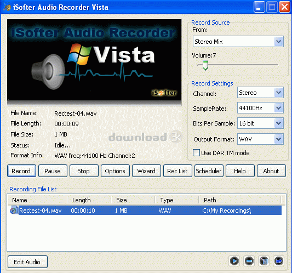Open the Scheduler dialog
The width and height of the screenshot is (292, 273).
point(209,170)
